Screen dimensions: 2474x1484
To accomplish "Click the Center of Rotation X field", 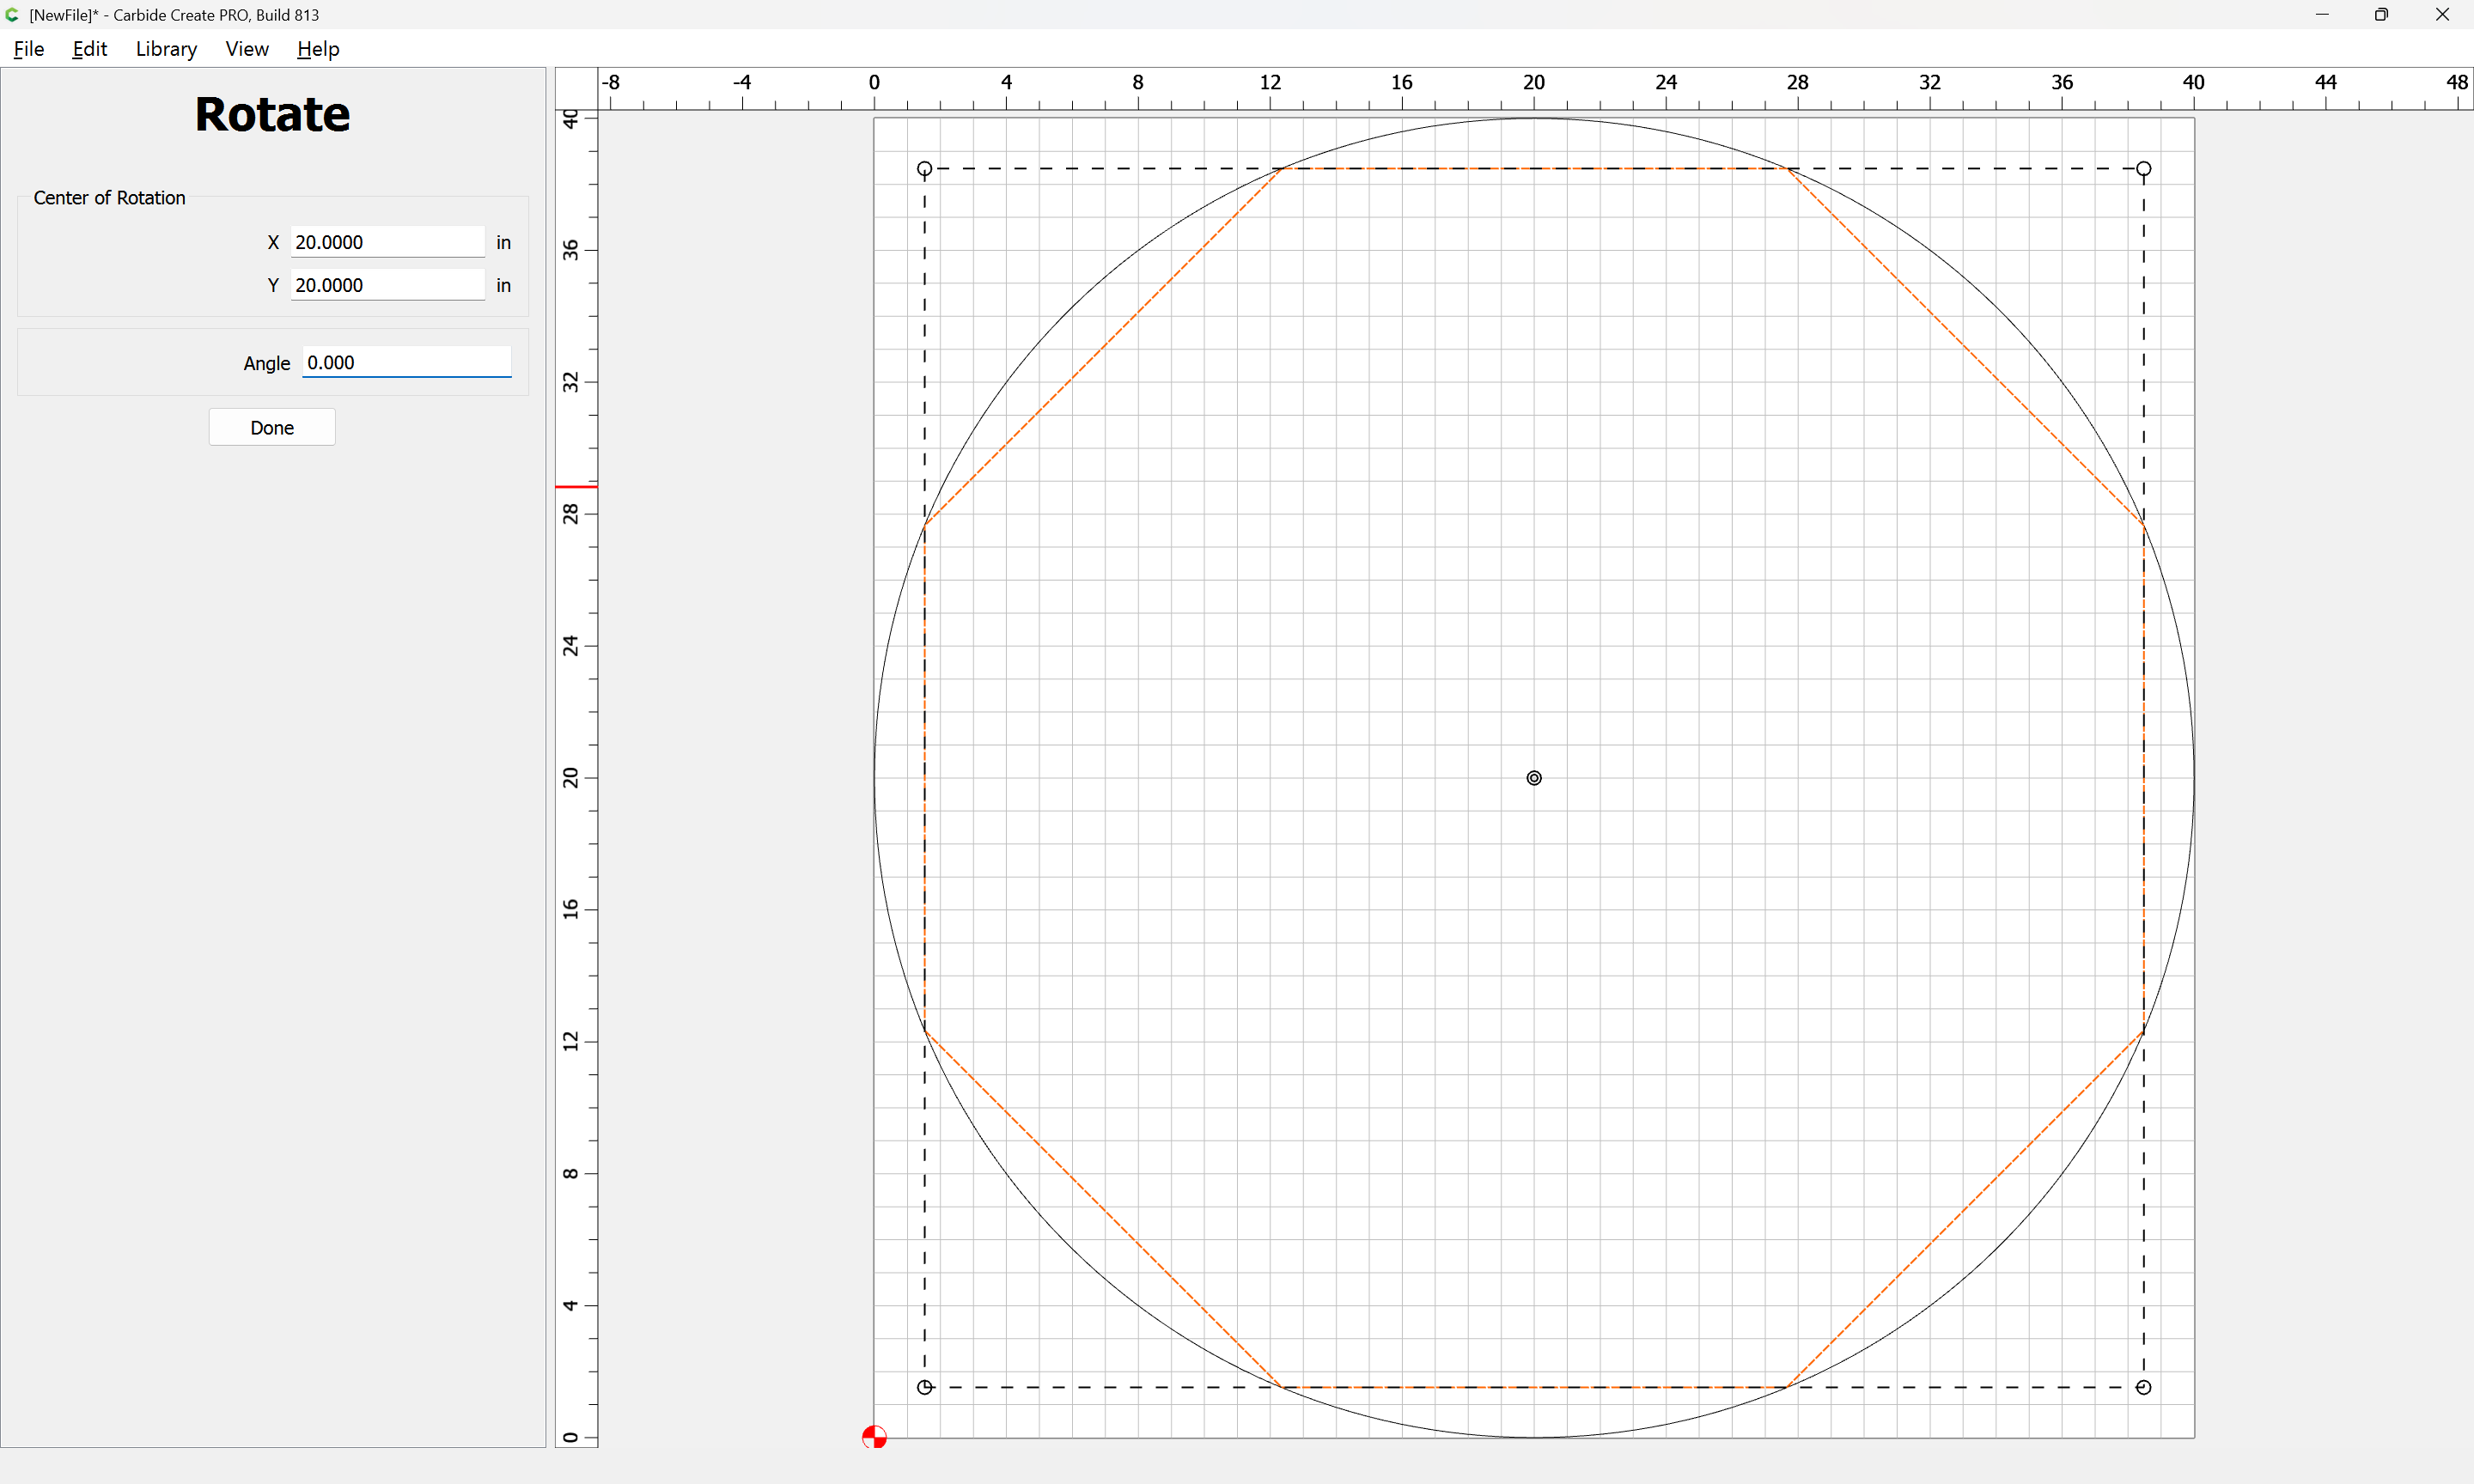I will 388,242.
